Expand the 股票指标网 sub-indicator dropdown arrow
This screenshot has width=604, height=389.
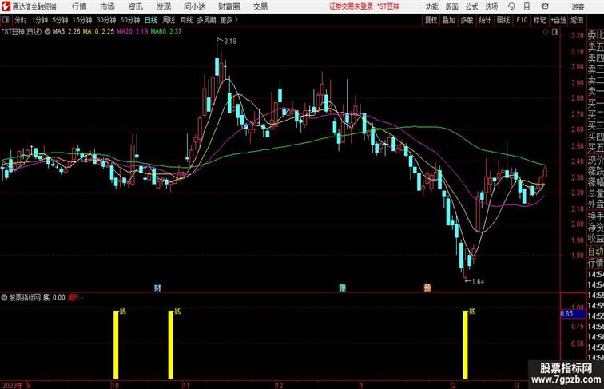coord(4,297)
